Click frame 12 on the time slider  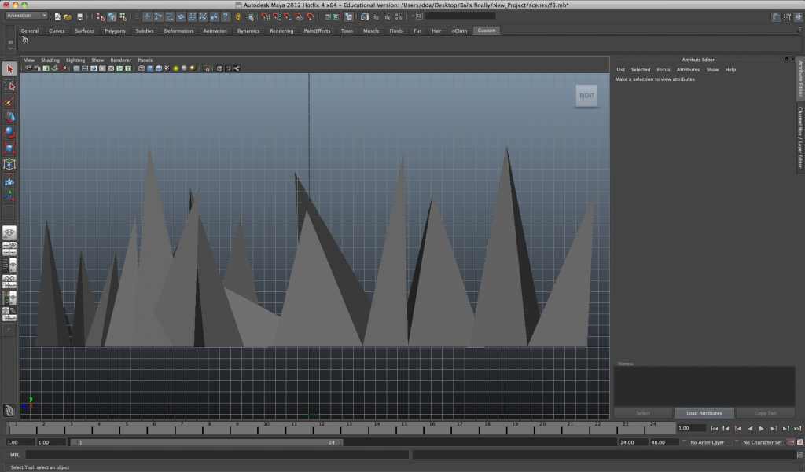click(x=321, y=428)
